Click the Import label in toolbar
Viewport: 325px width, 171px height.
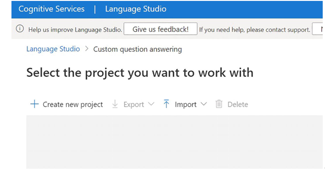tap(186, 104)
